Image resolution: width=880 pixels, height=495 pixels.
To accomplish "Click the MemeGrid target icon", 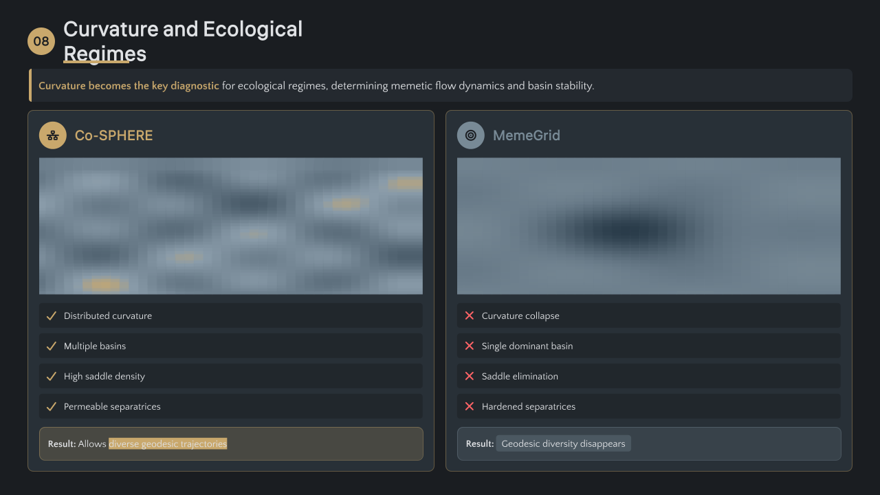I will coord(471,135).
